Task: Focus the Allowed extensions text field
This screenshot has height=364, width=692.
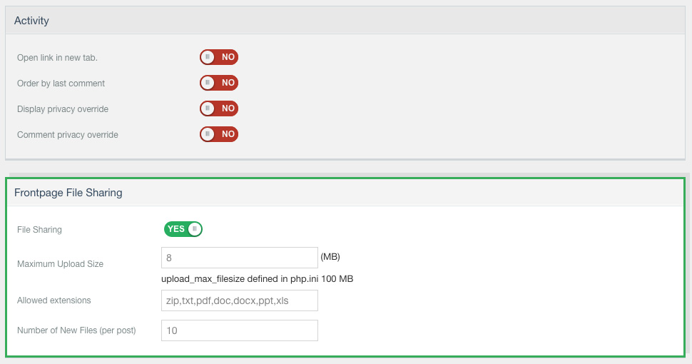Action: (x=240, y=300)
